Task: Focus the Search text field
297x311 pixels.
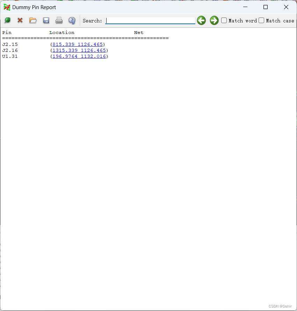Action: coord(150,21)
